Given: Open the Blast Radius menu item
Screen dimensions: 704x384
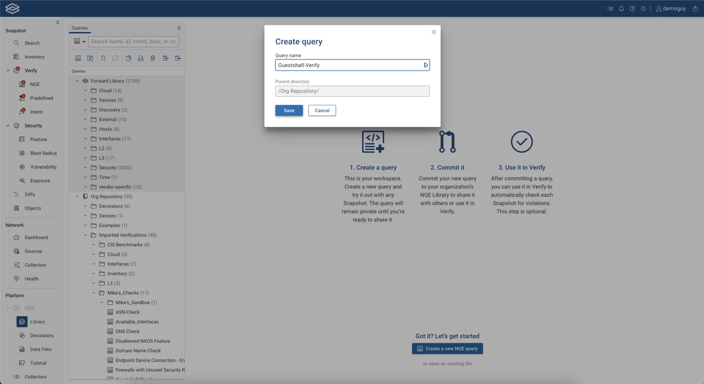Looking at the screenshot, I should tap(43, 153).
